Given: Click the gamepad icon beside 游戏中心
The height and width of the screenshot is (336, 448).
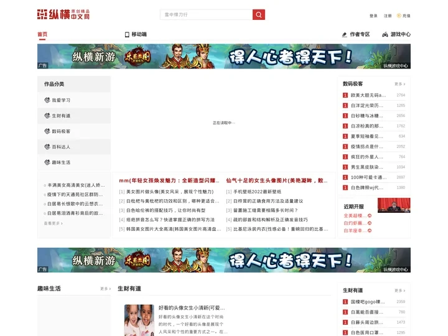Looking at the screenshot, I should [x=385, y=35].
